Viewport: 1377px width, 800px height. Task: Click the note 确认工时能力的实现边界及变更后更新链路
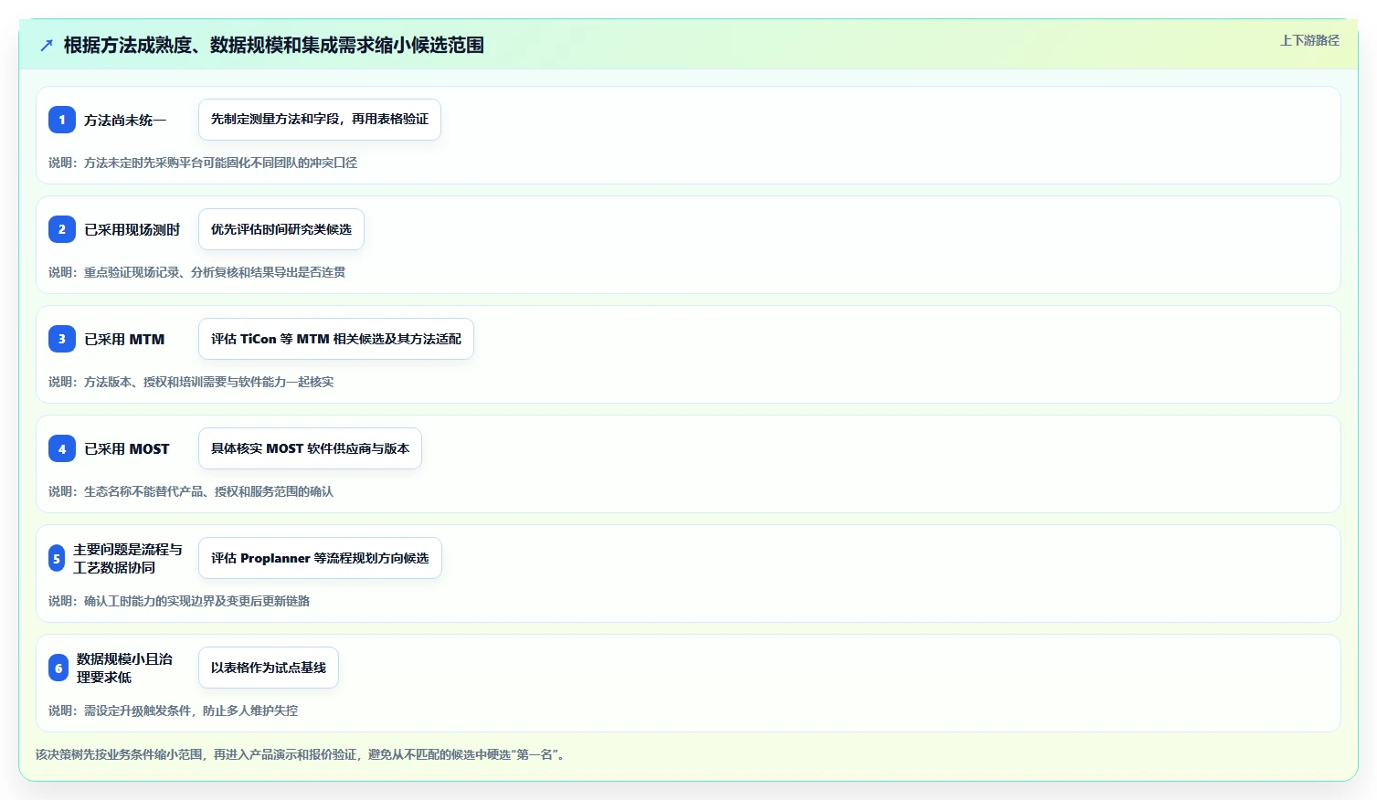pyautogui.click(x=196, y=601)
